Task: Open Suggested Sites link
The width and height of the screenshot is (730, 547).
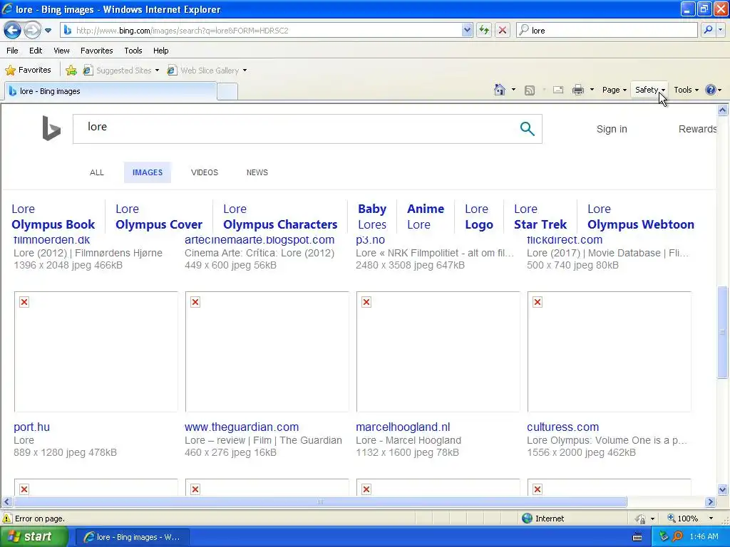Action: click(120, 71)
